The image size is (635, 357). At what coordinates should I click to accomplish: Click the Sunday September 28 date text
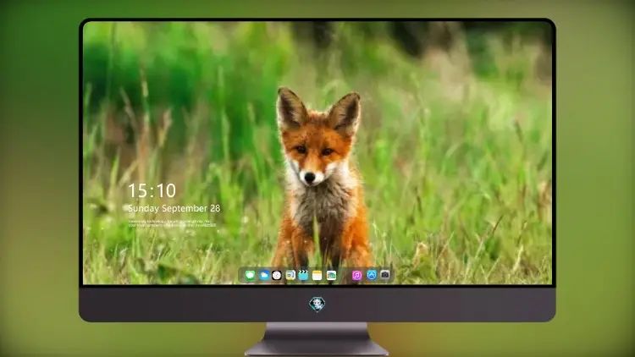coord(174,208)
